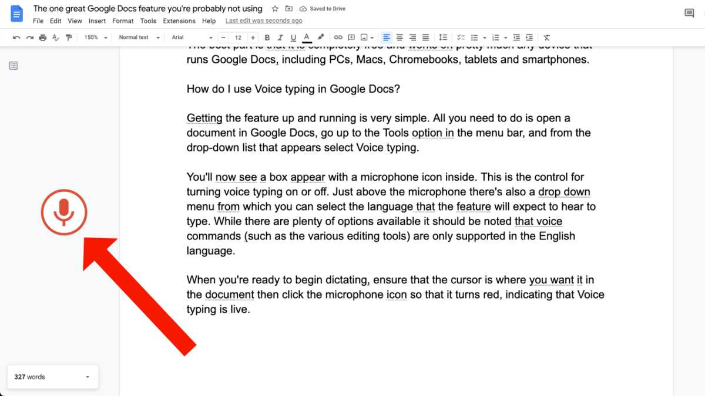Screen dimensions: 705x396
Task: Click the heading How do I use Voice typing
Action: coord(293,89)
